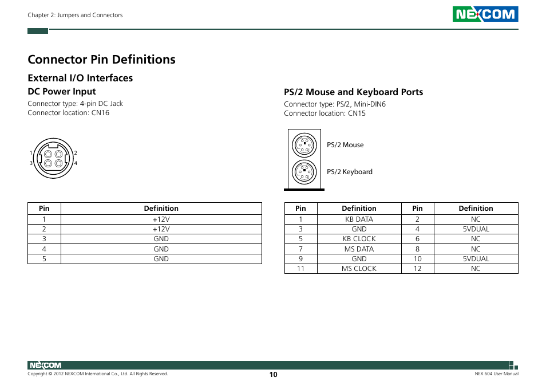Click the PS/2 Mouse port diagram

point(304,145)
